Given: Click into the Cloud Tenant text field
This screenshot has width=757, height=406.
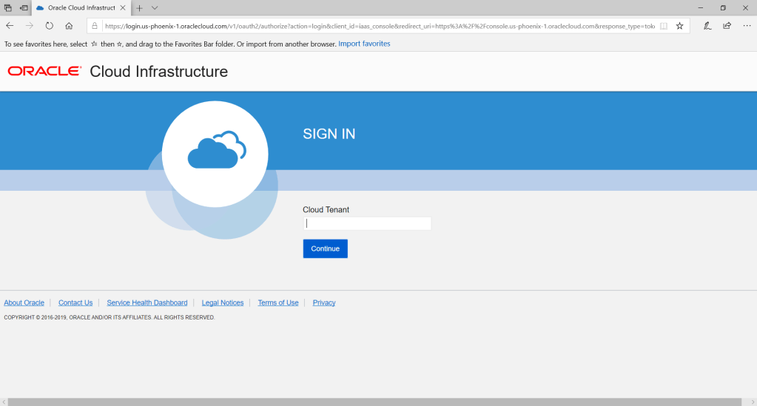Looking at the screenshot, I should [x=367, y=223].
